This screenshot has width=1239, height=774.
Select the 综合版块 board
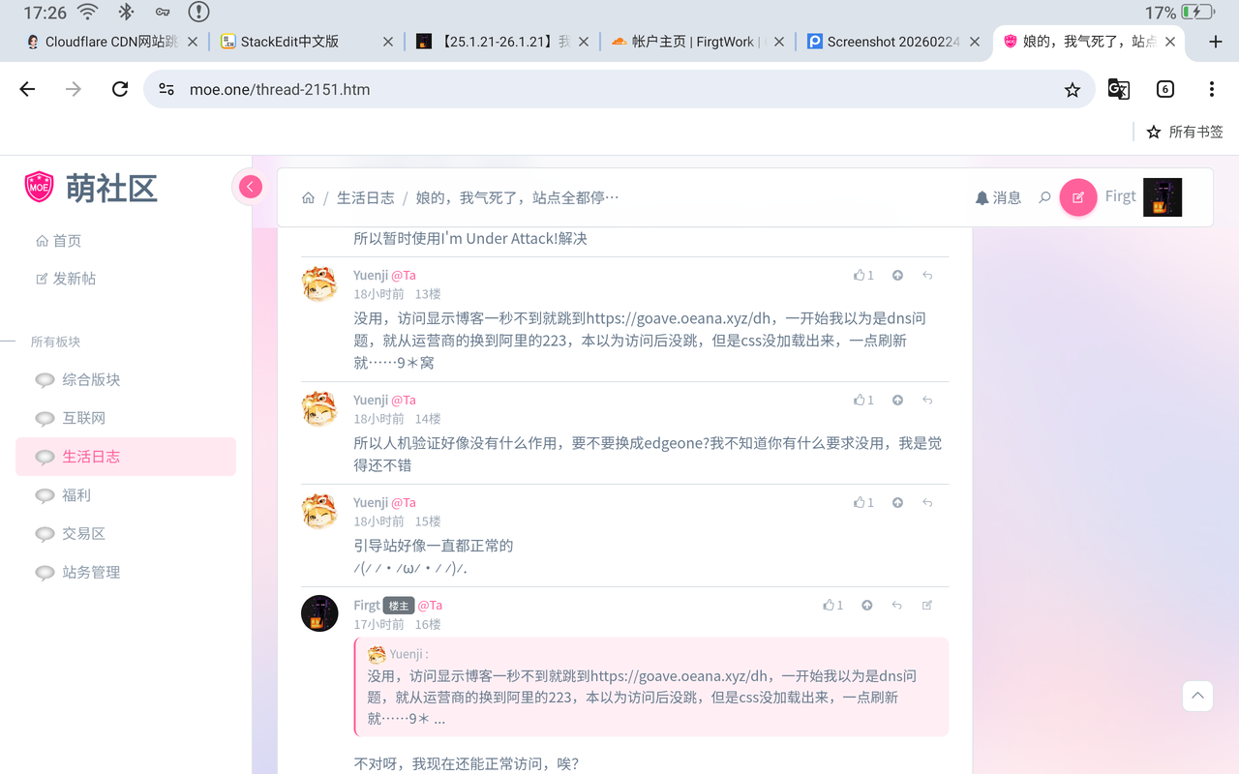point(126,380)
